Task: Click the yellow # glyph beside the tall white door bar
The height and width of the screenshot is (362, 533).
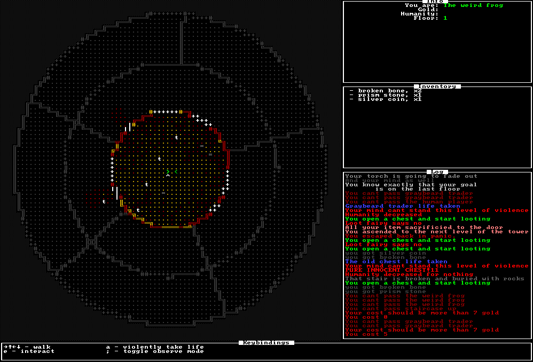Action: [x=134, y=125]
